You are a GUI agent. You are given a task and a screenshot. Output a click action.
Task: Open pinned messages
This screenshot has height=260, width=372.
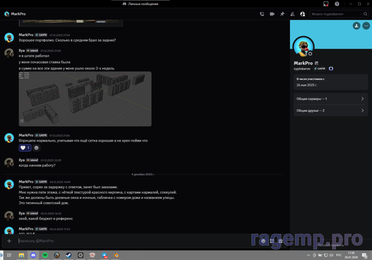click(282, 14)
